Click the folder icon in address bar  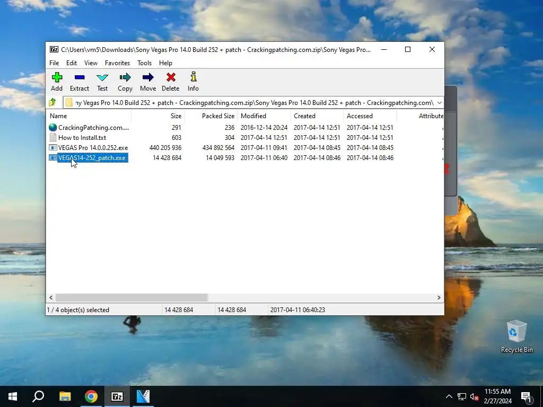pos(69,102)
